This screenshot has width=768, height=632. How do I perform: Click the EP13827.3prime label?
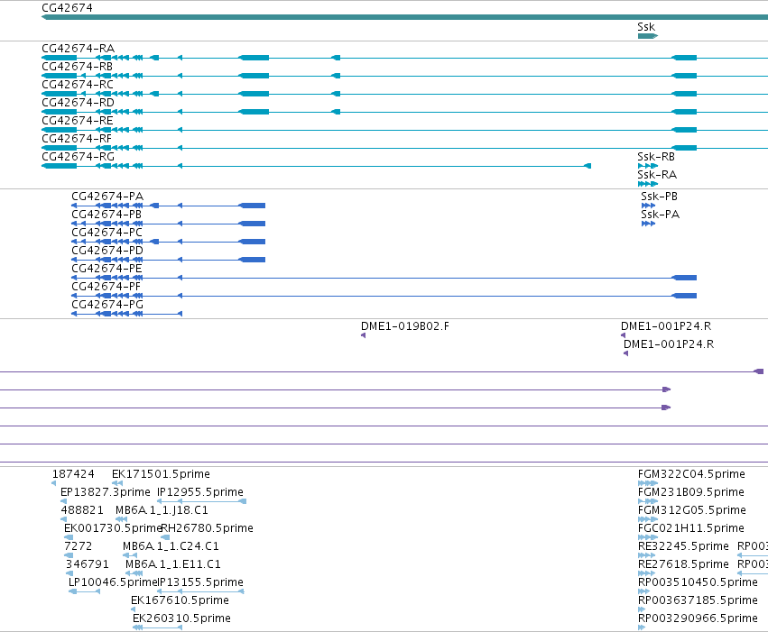pos(106,492)
